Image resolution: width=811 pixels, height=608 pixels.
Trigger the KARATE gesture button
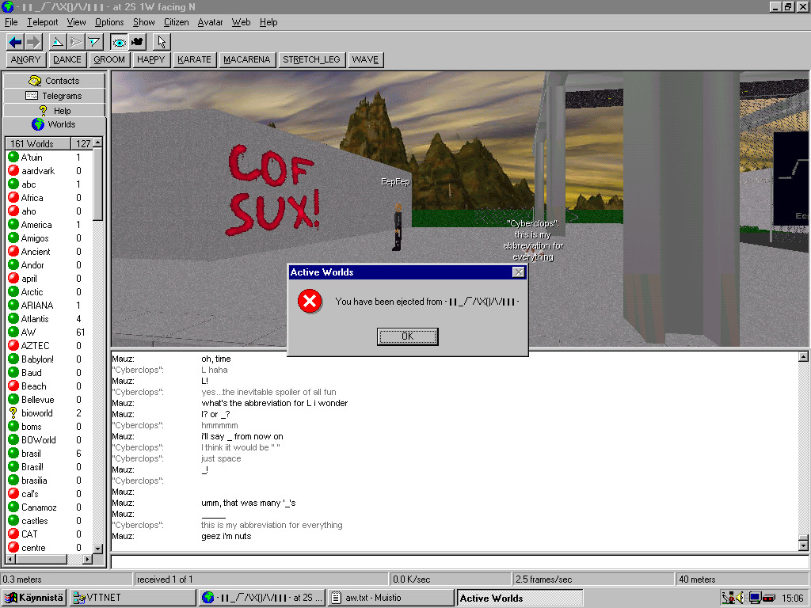tap(194, 59)
